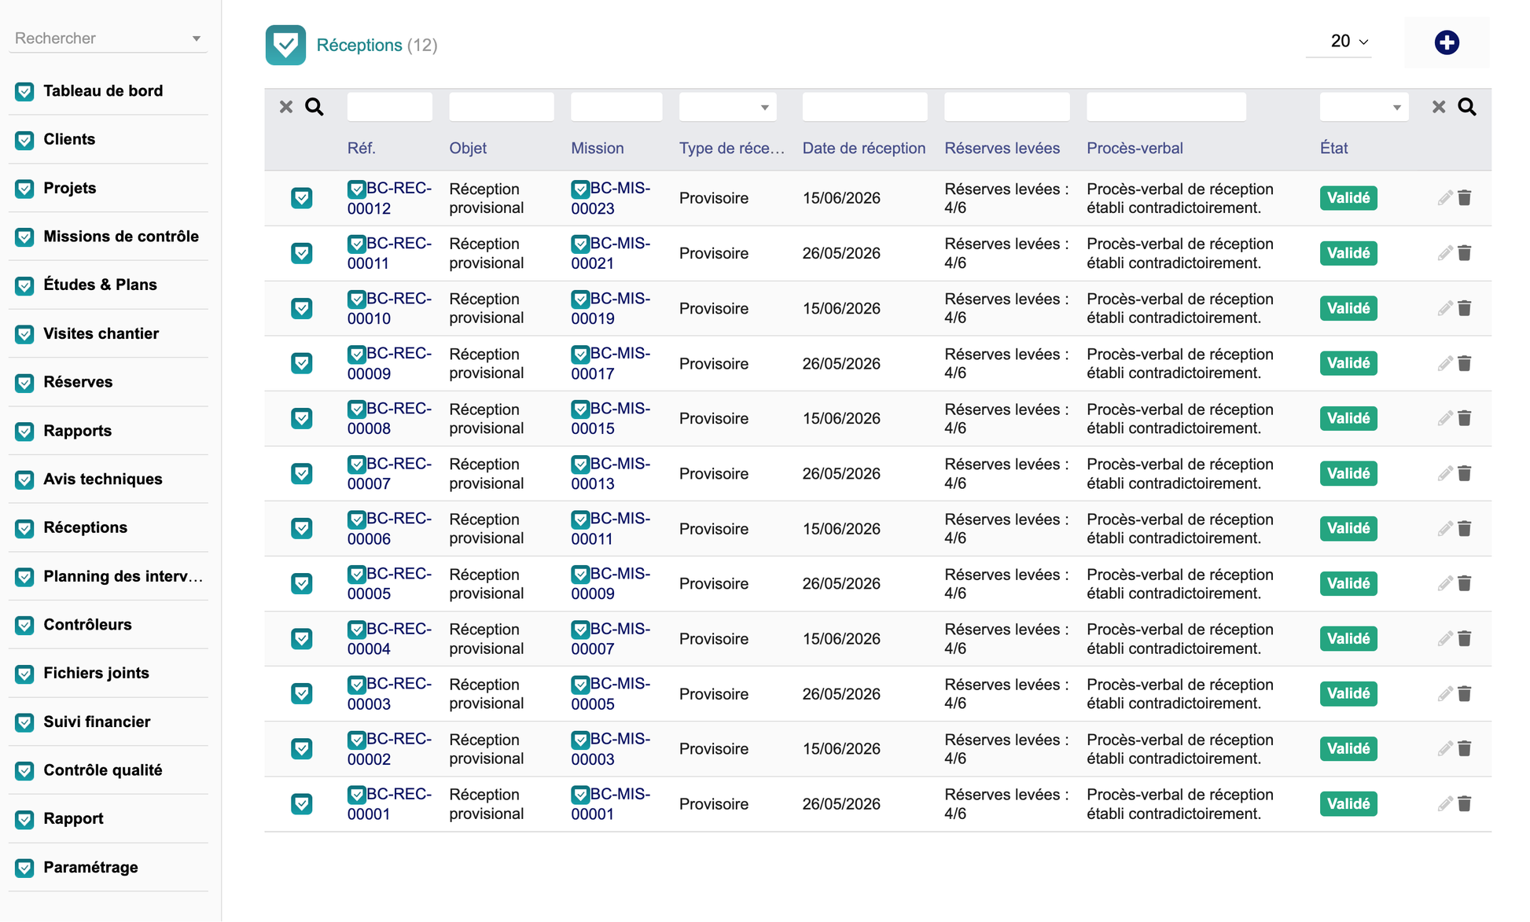The image size is (1530, 922).
Task: Delete reception BC-REC-00010 with trash icon
Action: coord(1465,308)
